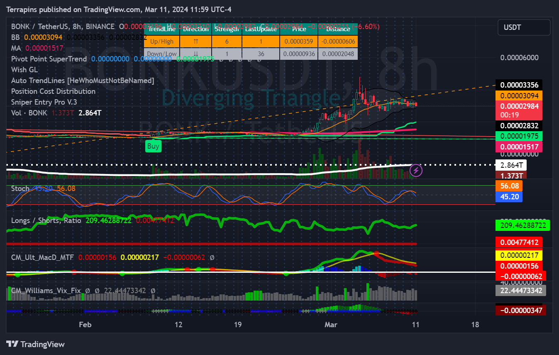
Task: Click the 2.864T volume label
Action: click(x=511, y=165)
